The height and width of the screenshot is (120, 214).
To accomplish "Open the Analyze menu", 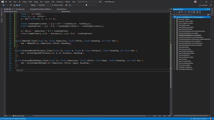I will point(47,2).
